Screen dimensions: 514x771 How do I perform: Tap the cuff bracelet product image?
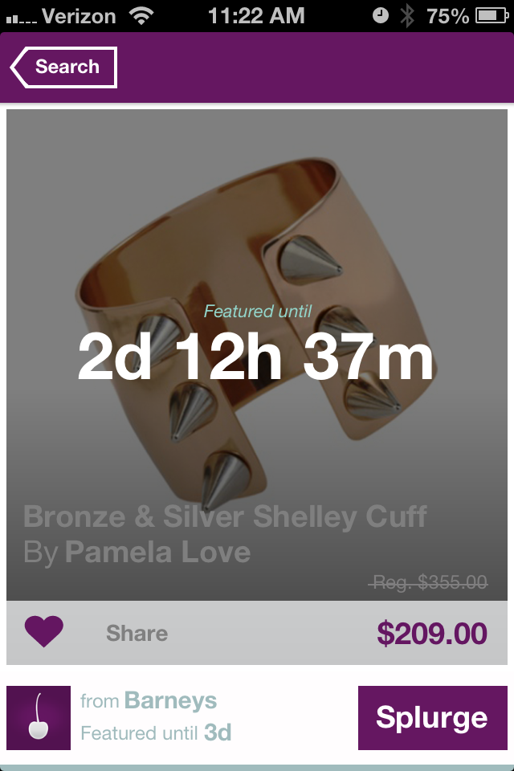click(x=257, y=334)
